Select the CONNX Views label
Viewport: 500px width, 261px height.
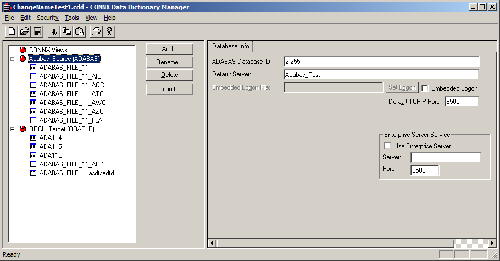point(48,50)
